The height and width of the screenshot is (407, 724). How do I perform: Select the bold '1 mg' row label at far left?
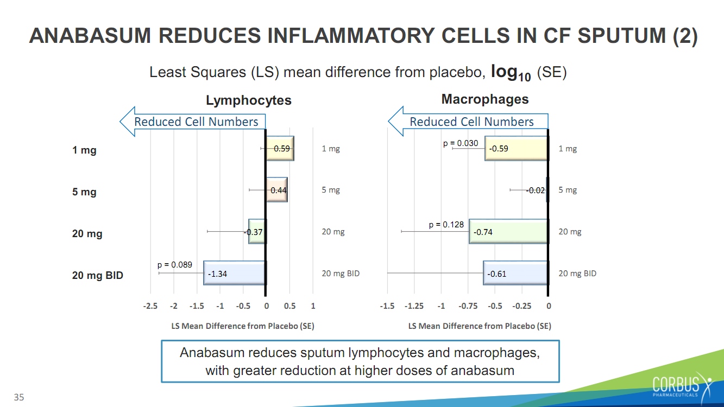[84, 150]
